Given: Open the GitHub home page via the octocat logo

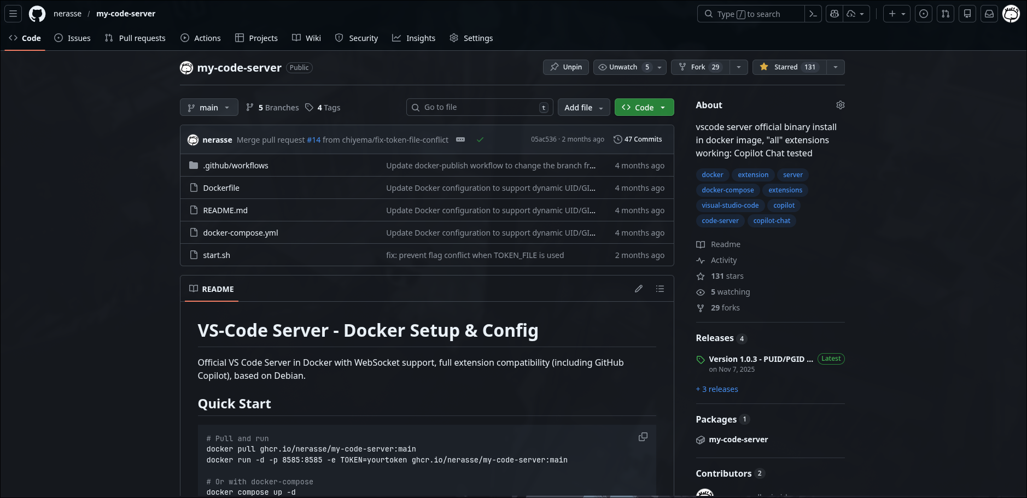Looking at the screenshot, I should tap(37, 13).
